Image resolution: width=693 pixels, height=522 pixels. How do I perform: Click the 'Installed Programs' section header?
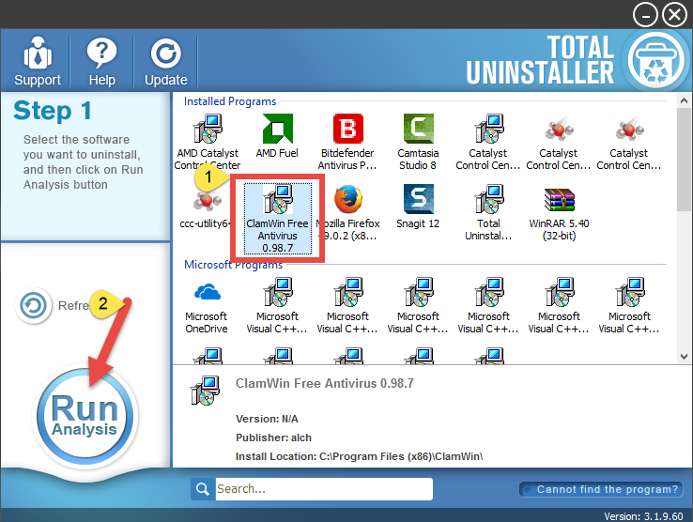pos(230,101)
